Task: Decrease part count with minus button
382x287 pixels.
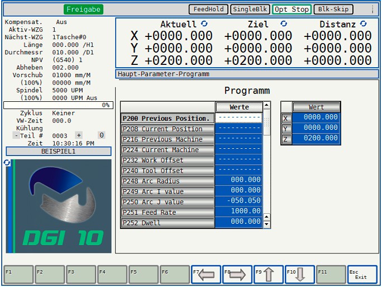Action: (x=16, y=135)
